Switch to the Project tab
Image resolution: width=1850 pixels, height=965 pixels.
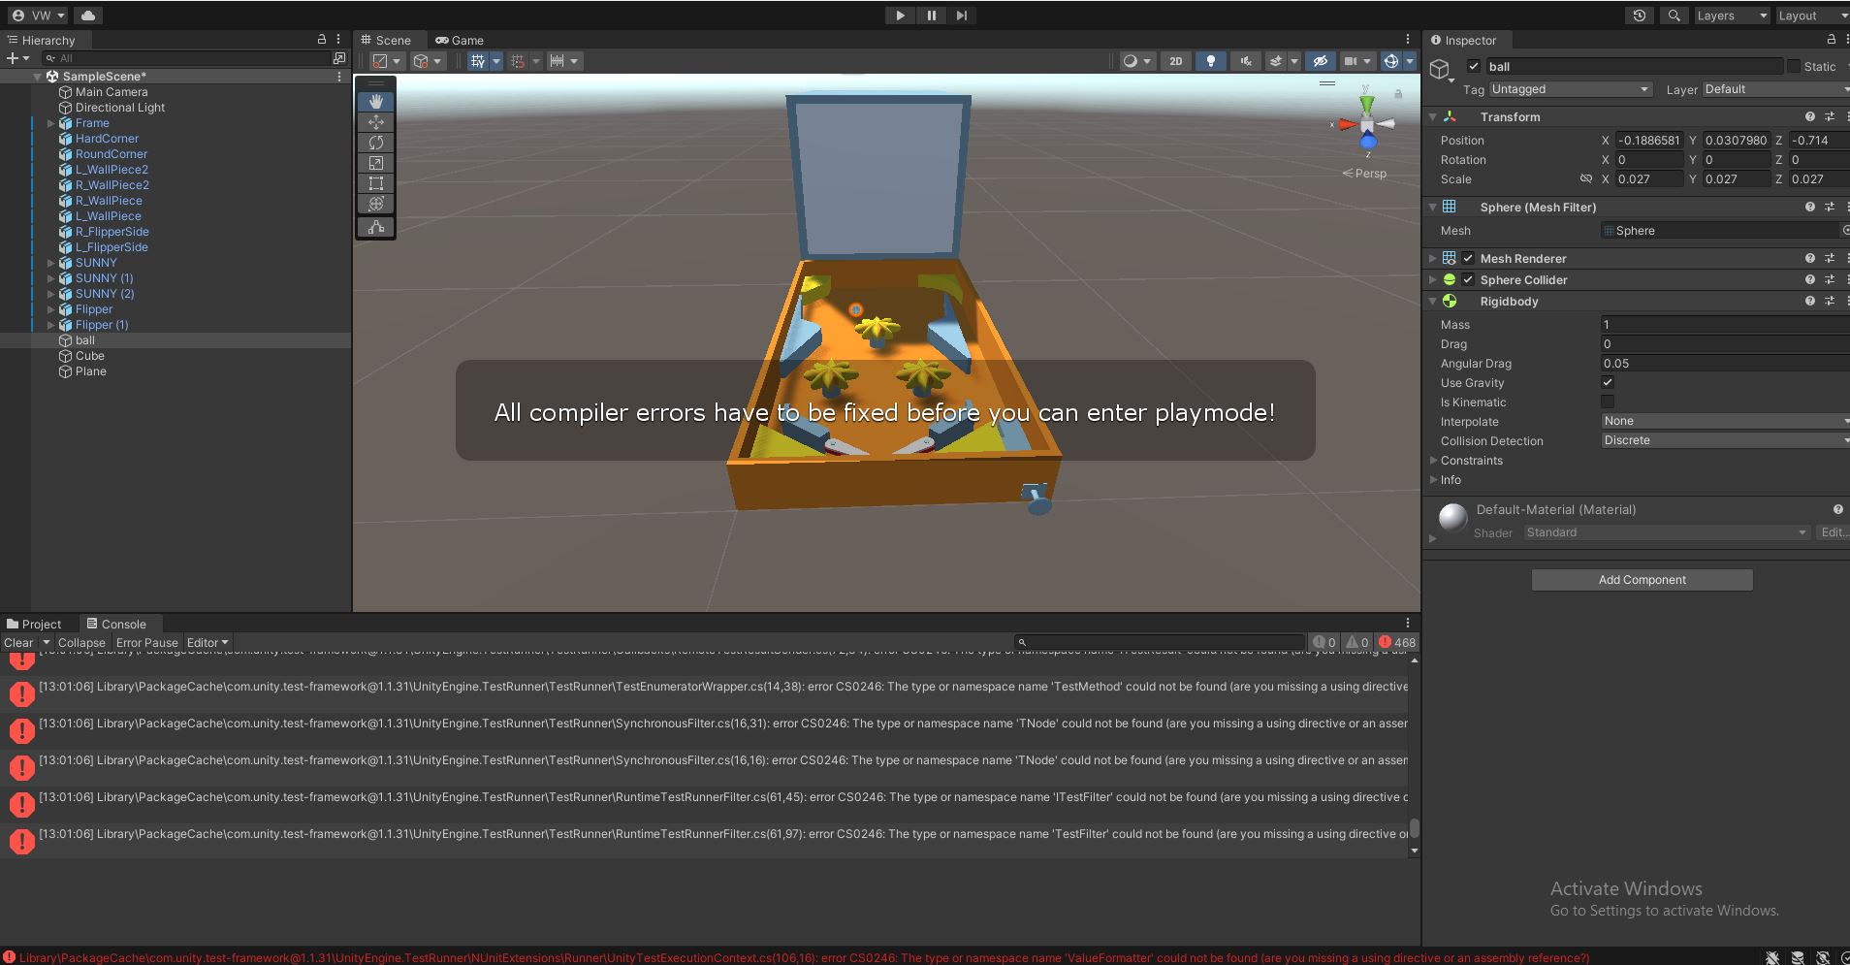pyautogui.click(x=34, y=624)
